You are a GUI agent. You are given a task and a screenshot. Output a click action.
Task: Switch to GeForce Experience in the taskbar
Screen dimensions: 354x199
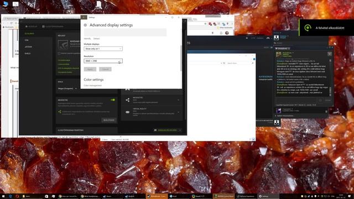[246, 196]
